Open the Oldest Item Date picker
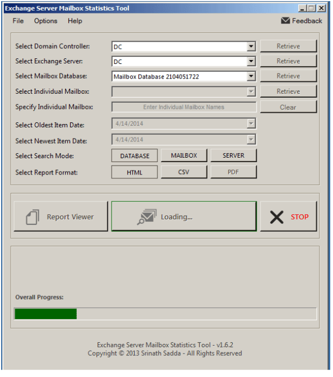 pos(251,123)
